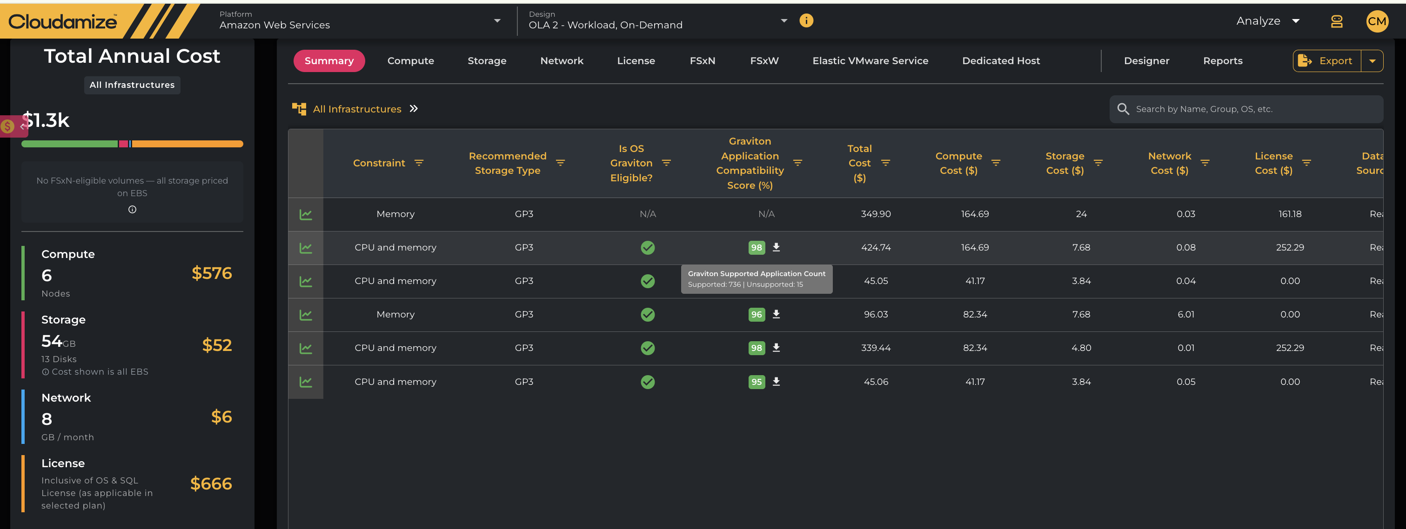
Task: Open the Analyze dropdown menu
Action: pos(1267,21)
